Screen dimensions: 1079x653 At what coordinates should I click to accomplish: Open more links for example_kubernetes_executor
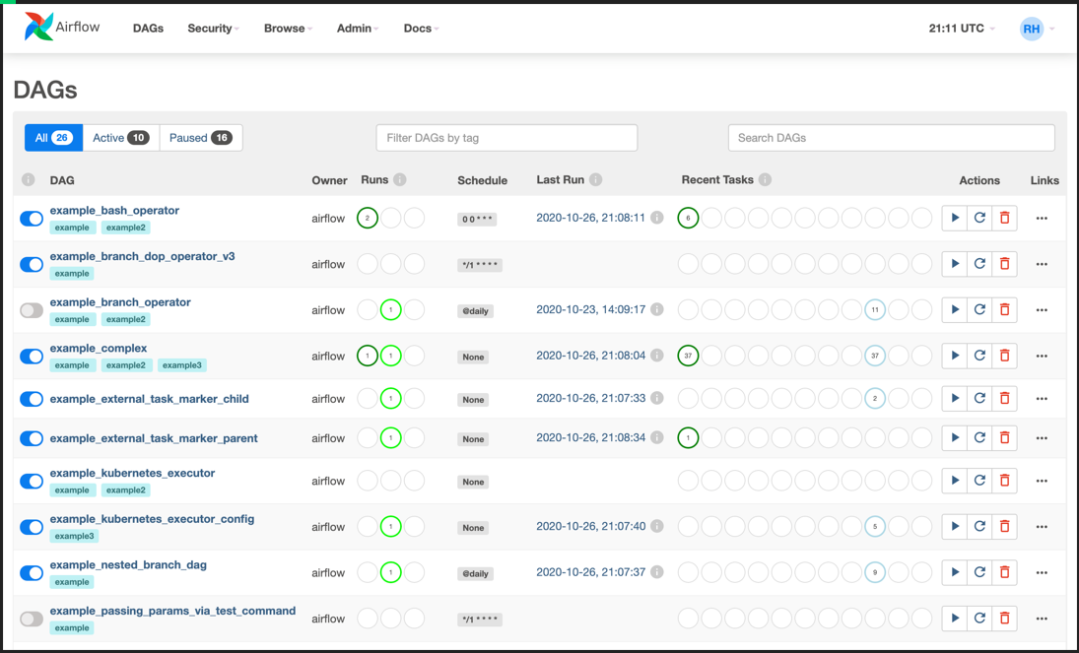[1042, 481]
